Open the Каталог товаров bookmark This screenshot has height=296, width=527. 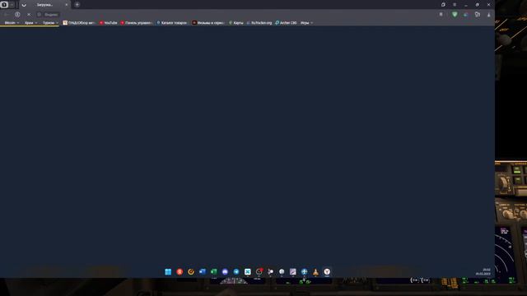(172, 23)
